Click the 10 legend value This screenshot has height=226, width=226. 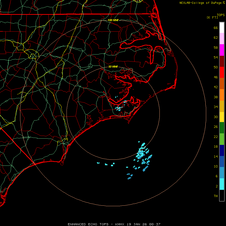(x=216, y=166)
